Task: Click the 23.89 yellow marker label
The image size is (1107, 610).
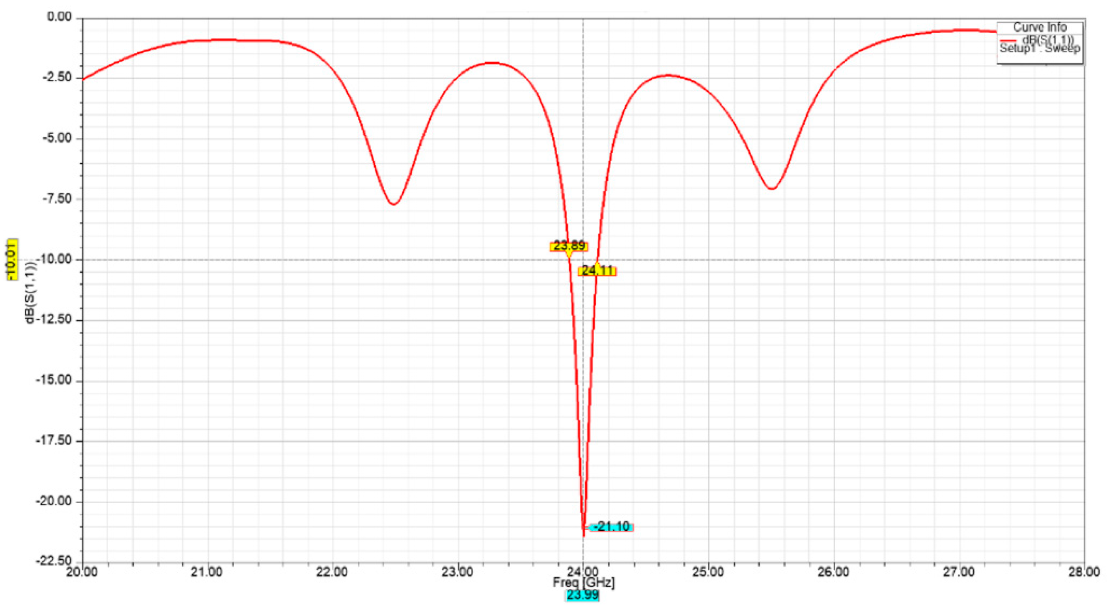Action: click(x=569, y=246)
